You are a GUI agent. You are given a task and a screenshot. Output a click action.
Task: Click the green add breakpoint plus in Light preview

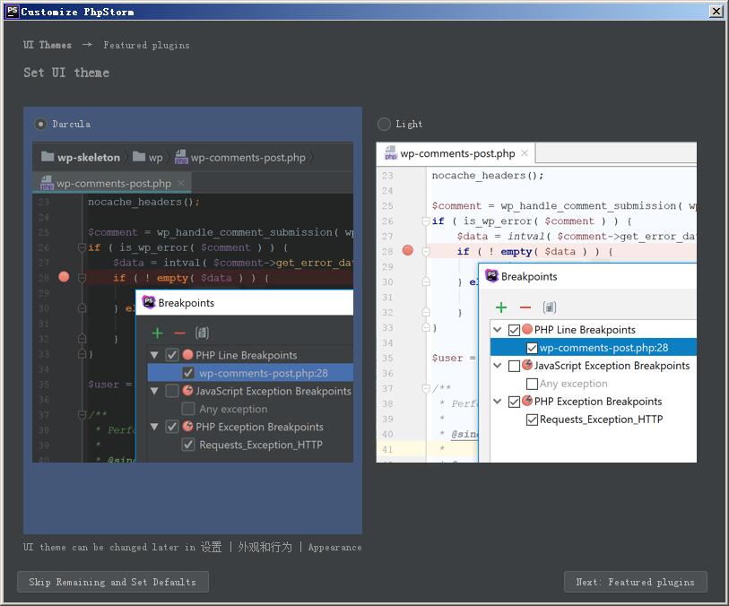tap(501, 307)
